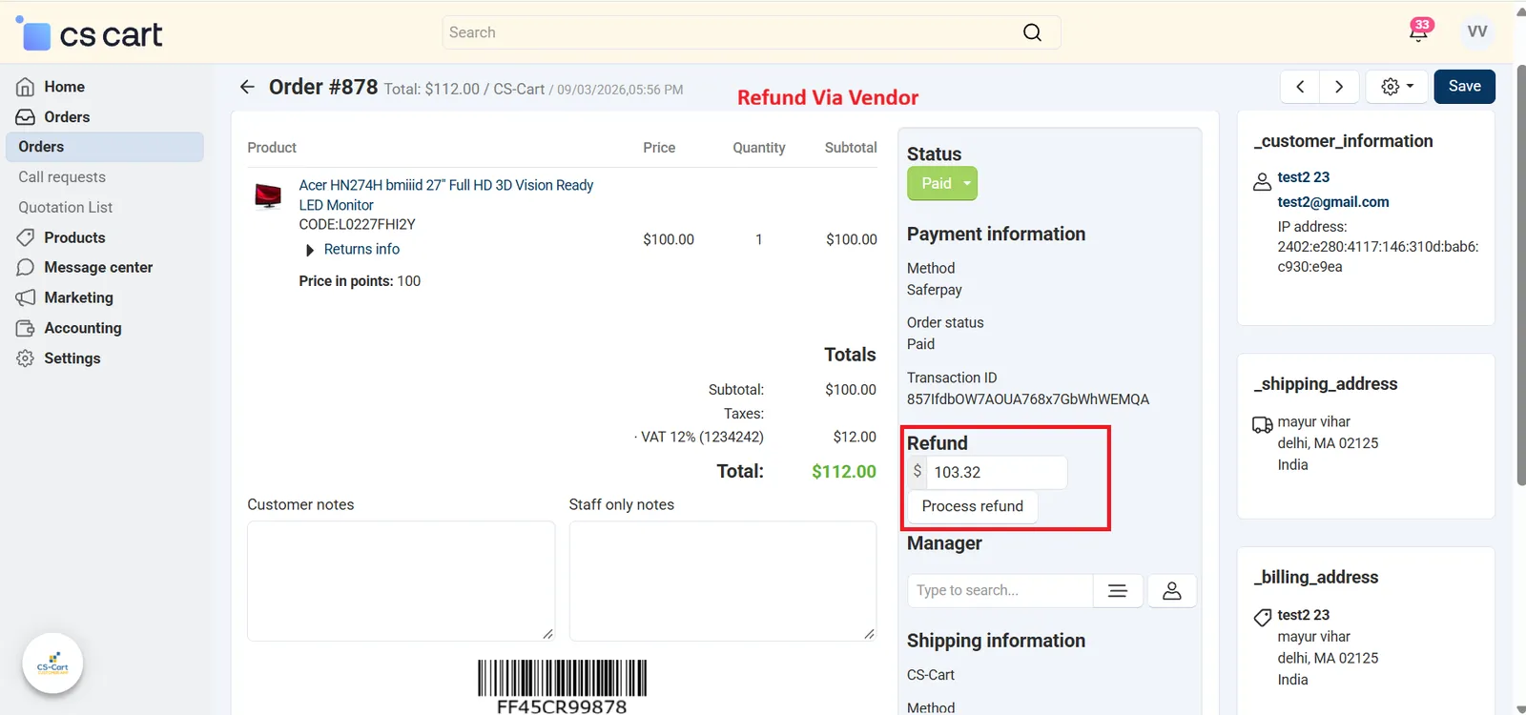This screenshot has height=715, width=1526.
Task: Click the green $112.00 total amount
Action: pos(844,472)
